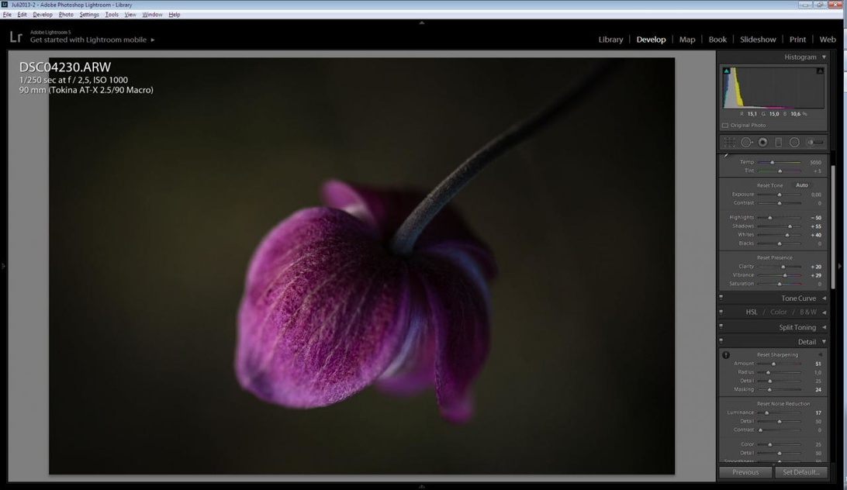The image size is (847, 490).
Task: Select the Radial Filter tool
Action: [794, 143]
